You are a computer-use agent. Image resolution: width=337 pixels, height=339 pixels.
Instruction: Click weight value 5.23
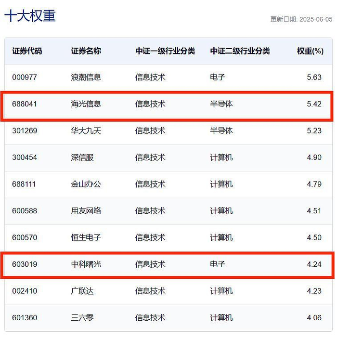[x=314, y=130]
